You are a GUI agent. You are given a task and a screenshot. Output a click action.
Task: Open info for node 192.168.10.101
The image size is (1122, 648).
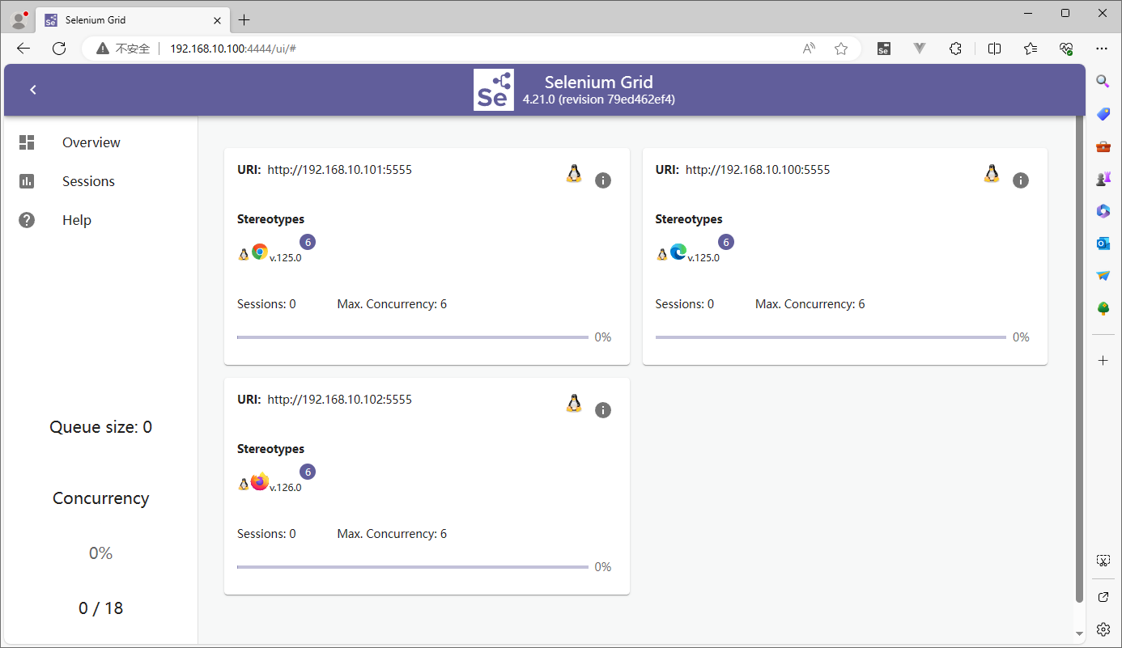[602, 180]
